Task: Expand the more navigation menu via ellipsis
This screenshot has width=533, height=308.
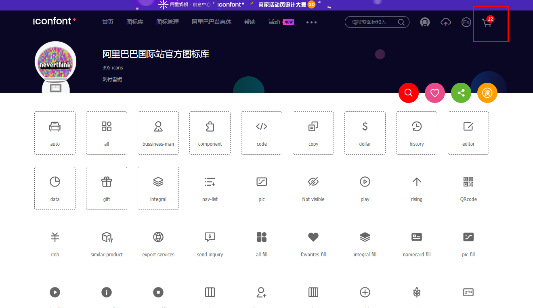Action: tap(311, 22)
